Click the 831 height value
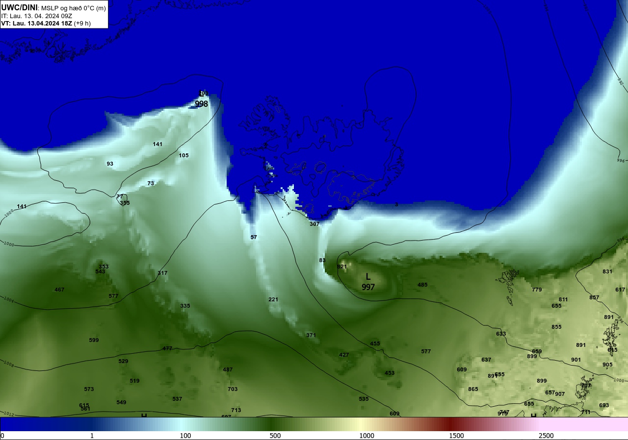The image size is (628, 440). [x=607, y=271]
